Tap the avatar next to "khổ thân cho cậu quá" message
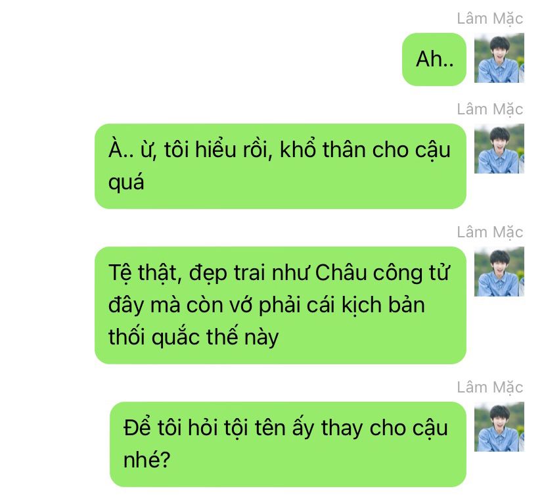This screenshot has height=499, width=544. [499, 149]
